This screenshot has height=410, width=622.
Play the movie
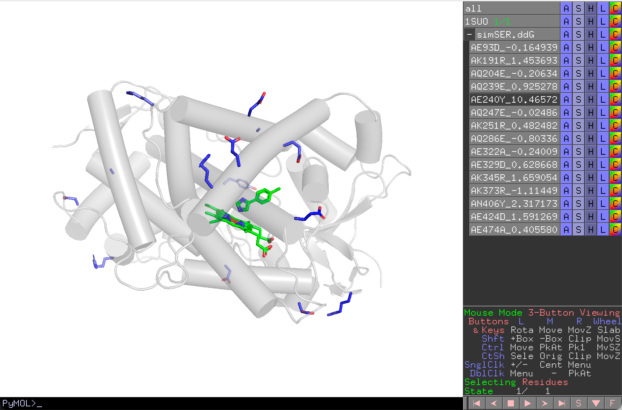[528, 403]
